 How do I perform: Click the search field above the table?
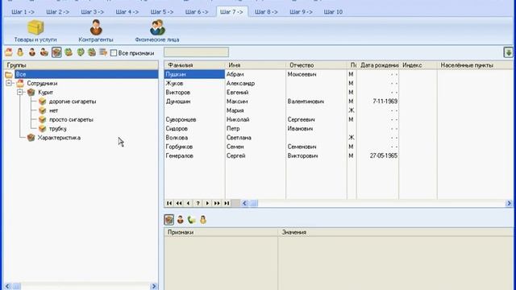(196, 52)
